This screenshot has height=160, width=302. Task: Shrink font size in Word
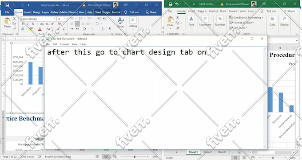(x=64, y=29)
